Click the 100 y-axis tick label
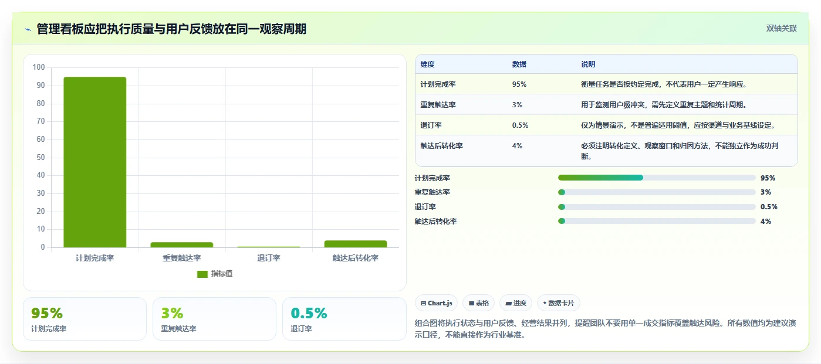 tap(39, 67)
